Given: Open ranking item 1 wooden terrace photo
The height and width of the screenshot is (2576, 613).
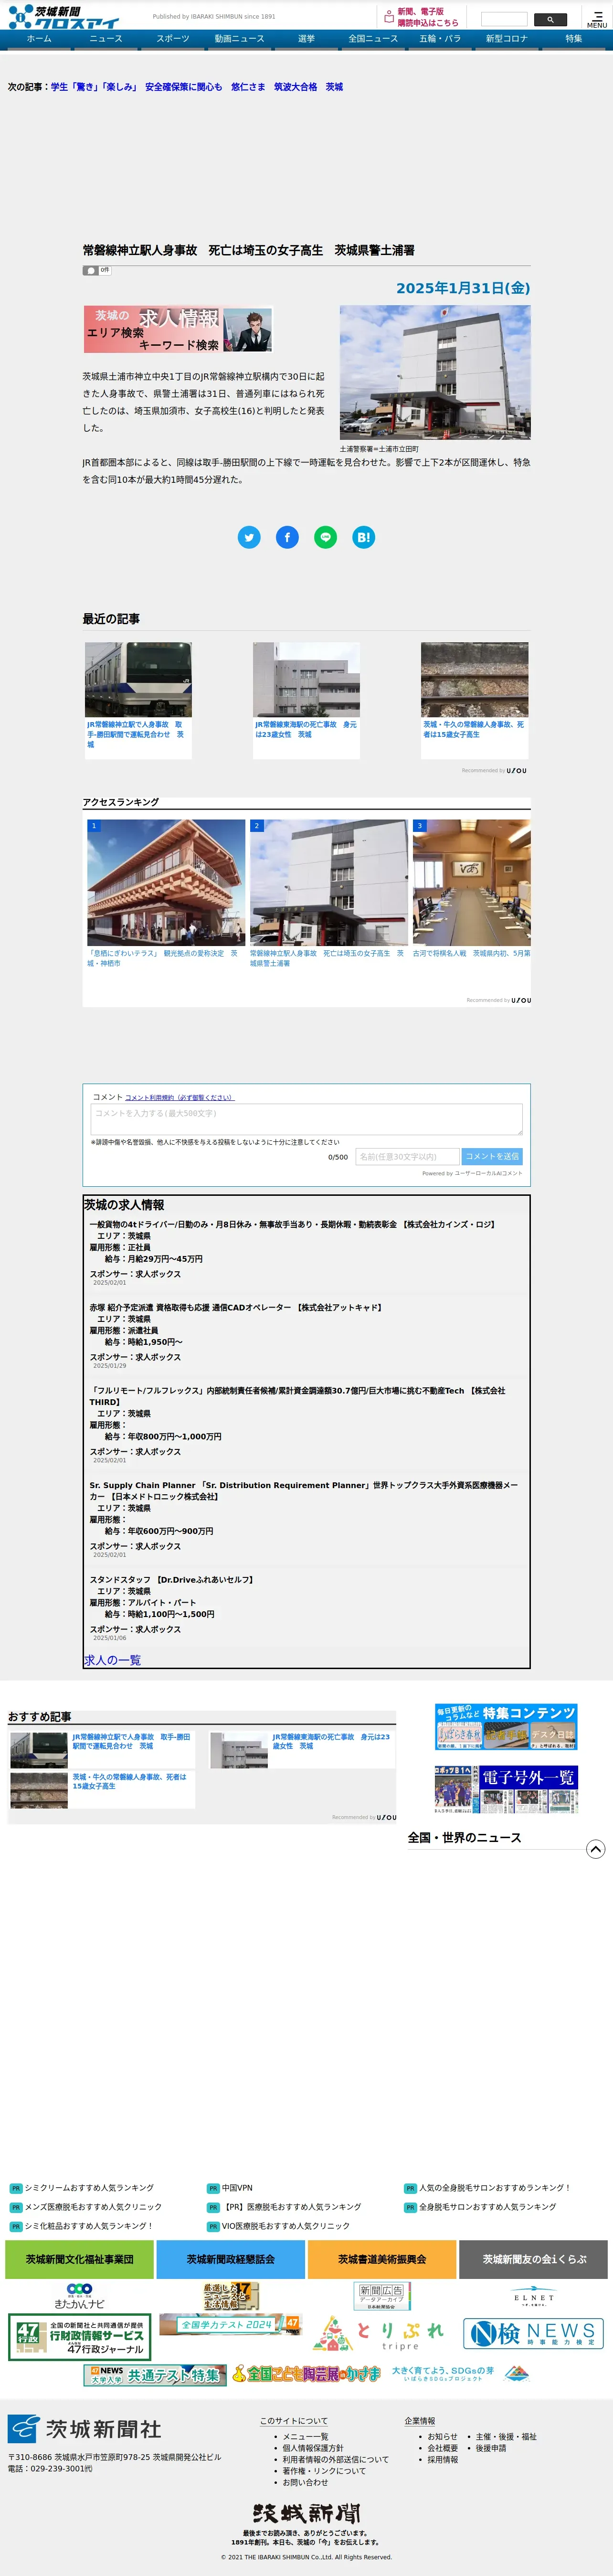Looking at the screenshot, I should pyautogui.click(x=166, y=883).
